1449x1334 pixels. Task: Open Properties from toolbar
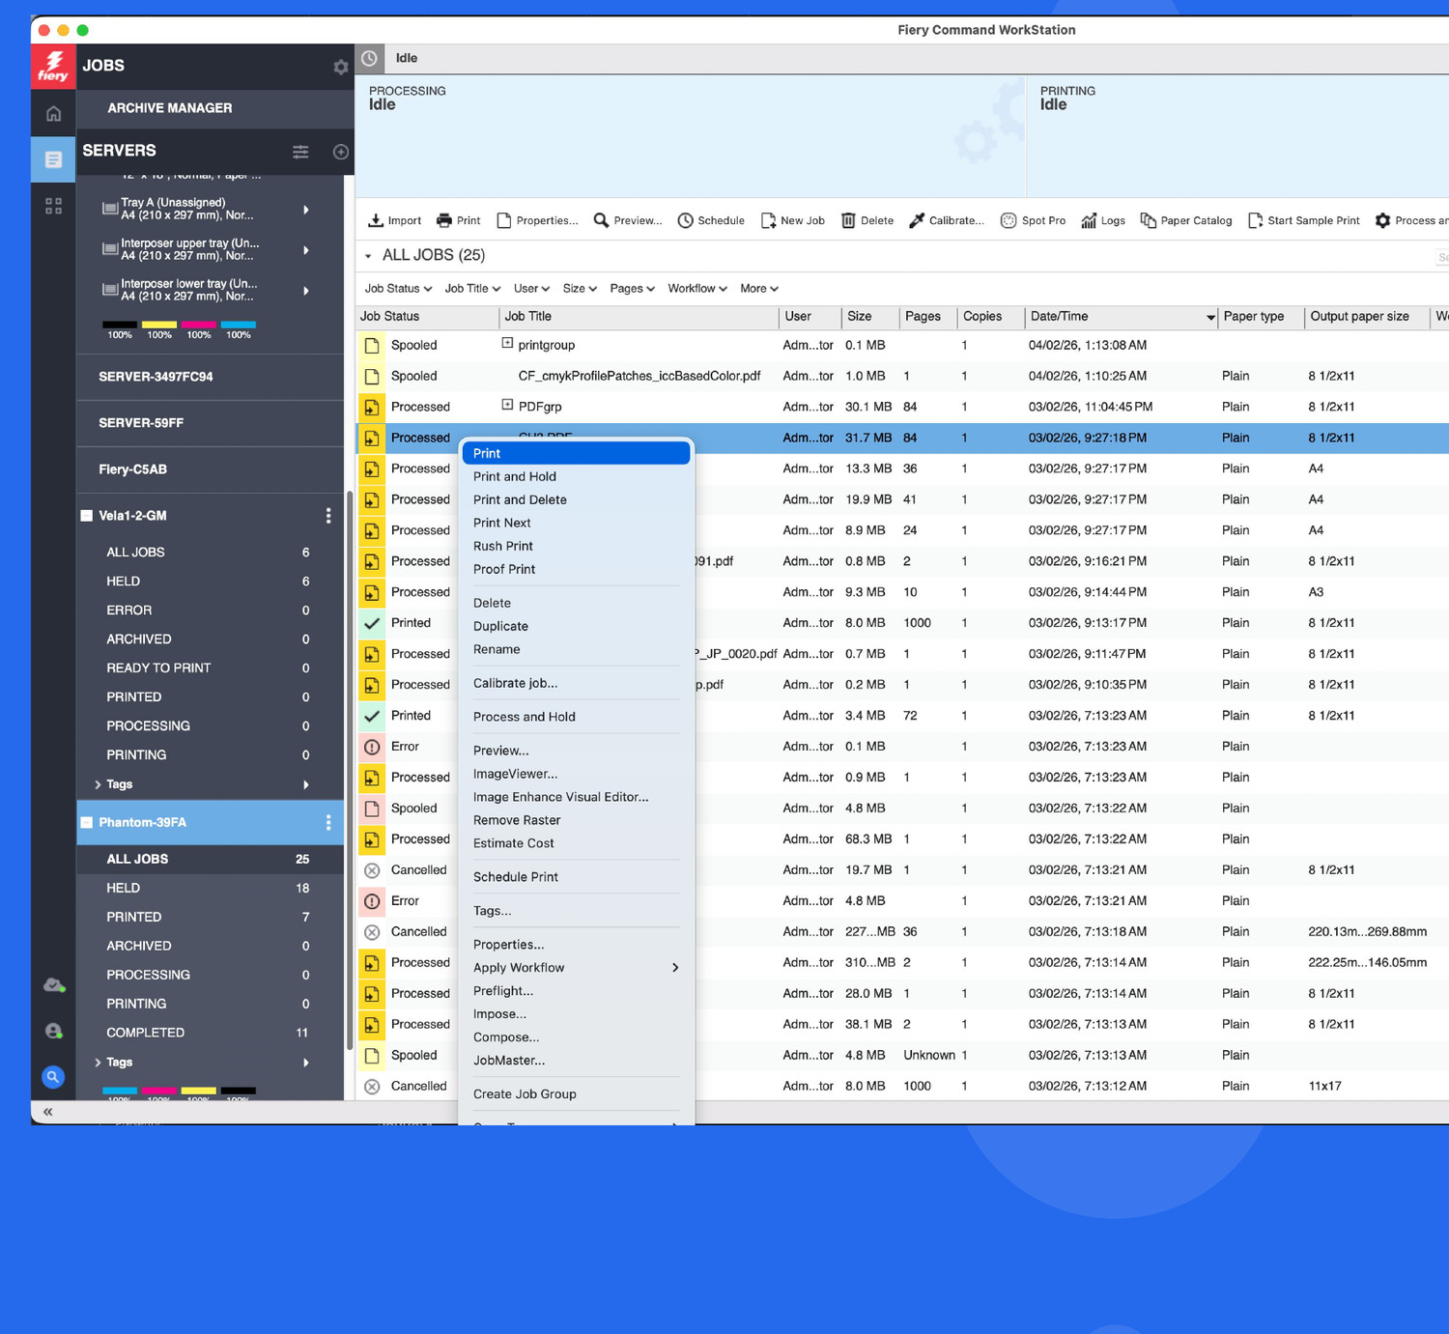(537, 220)
